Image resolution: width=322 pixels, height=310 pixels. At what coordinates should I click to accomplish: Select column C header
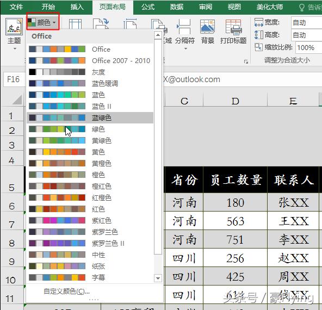click(184, 101)
